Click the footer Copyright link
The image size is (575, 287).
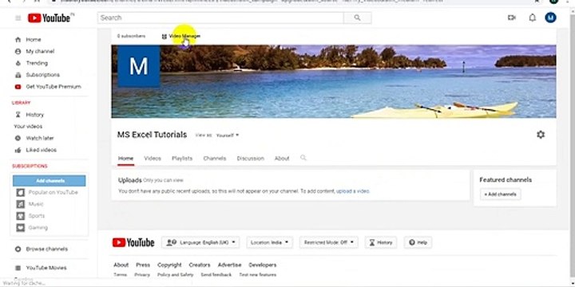(x=169, y=265)
